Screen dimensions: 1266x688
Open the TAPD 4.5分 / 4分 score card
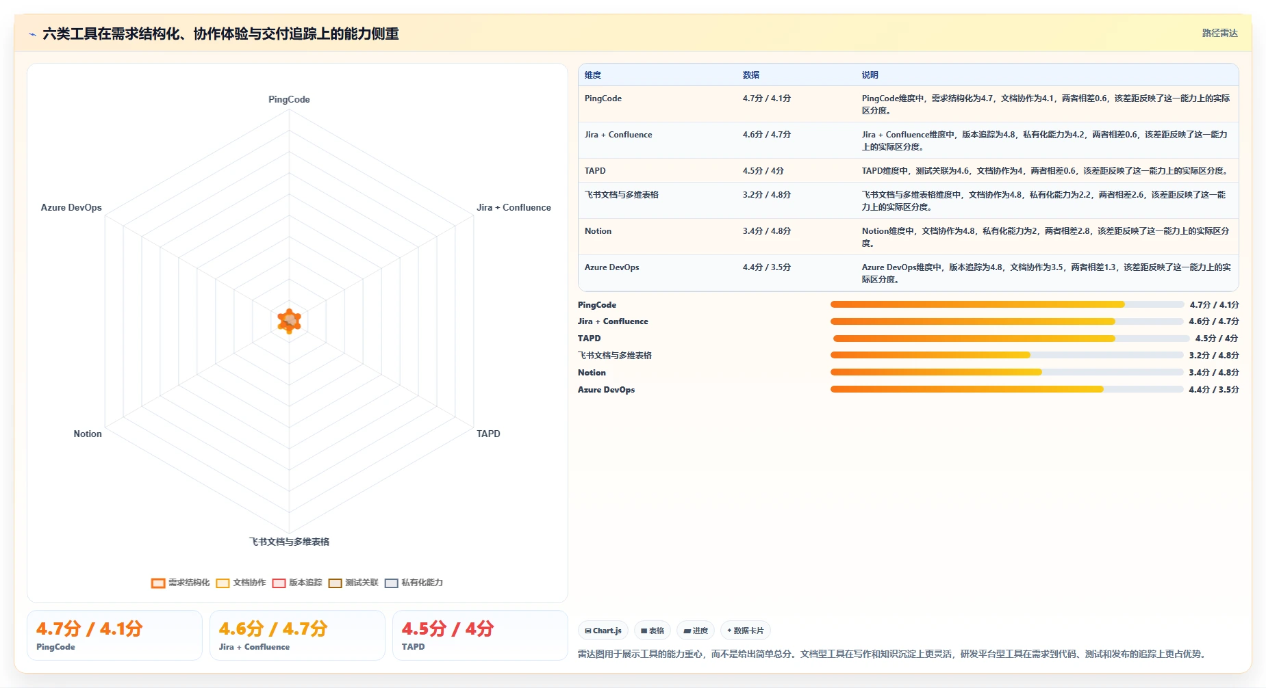pos(480,635)
